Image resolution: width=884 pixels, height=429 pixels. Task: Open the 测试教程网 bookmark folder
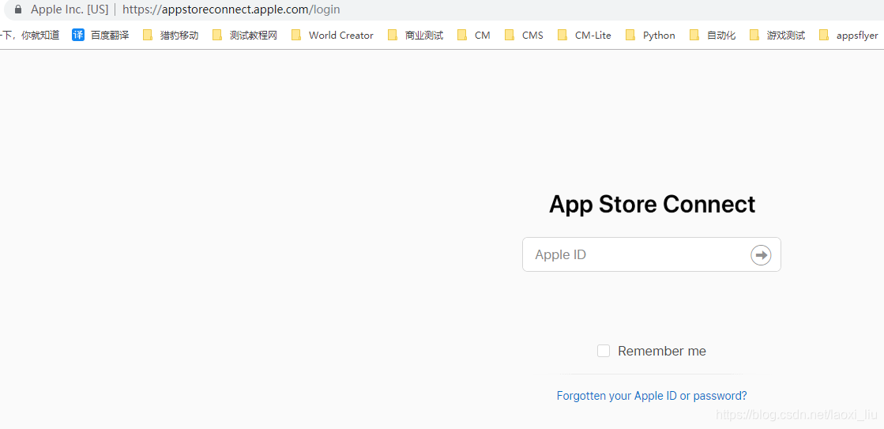(x=245, y=35)
